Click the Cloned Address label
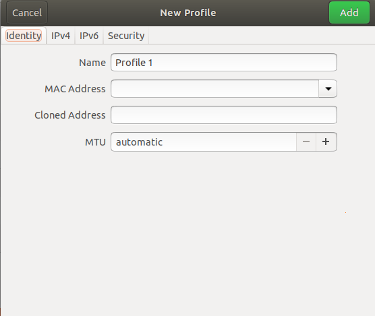The width and height of the screenshot is (375, 316). [x=70, y=115]
